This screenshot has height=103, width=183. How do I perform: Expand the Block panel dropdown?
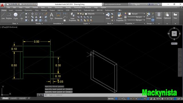(x=110, y=23)
